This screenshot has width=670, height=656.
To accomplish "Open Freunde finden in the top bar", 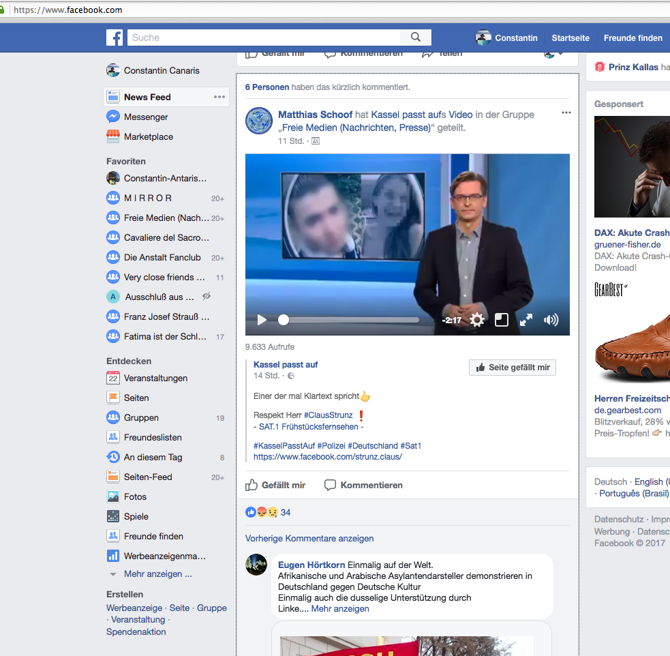I will coord(633,38).
